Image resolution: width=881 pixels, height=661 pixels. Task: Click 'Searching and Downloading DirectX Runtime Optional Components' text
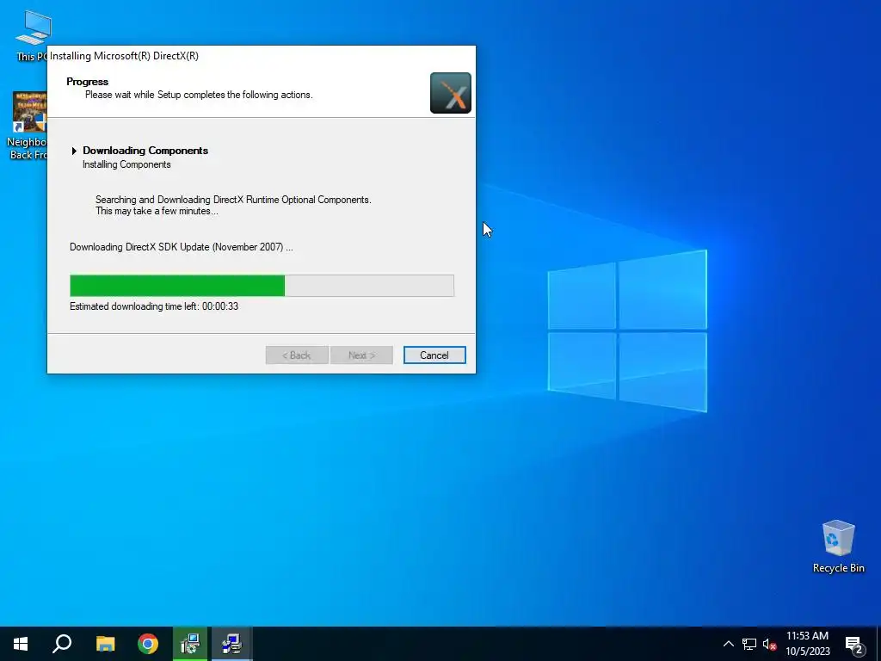click(x=233, y=200)
